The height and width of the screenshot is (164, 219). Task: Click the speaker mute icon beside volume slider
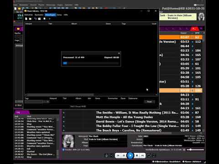(184, 150)
